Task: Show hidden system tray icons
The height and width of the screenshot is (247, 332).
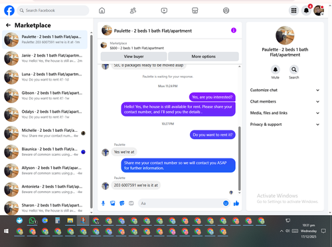Action: pyautogui.click(x=282, y=231)
